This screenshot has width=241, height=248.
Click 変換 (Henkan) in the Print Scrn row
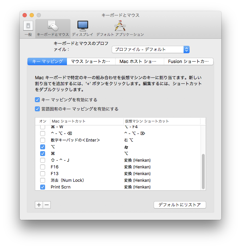tap(137, 187)
